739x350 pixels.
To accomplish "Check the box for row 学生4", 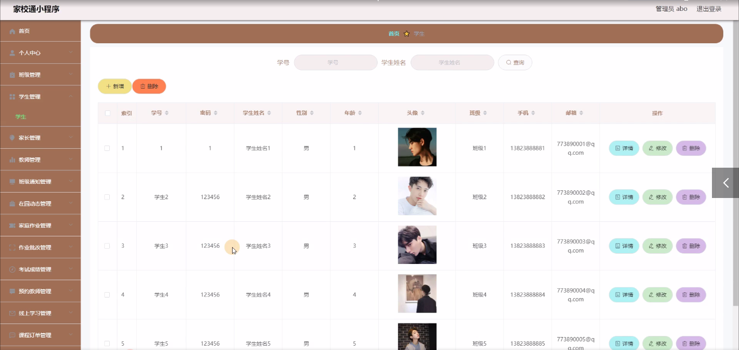I will [x=107, y=295].
